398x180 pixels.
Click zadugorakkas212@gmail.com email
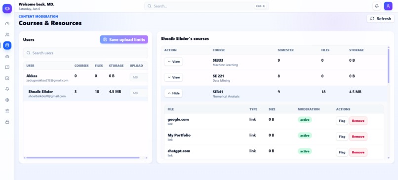(47, 80)
